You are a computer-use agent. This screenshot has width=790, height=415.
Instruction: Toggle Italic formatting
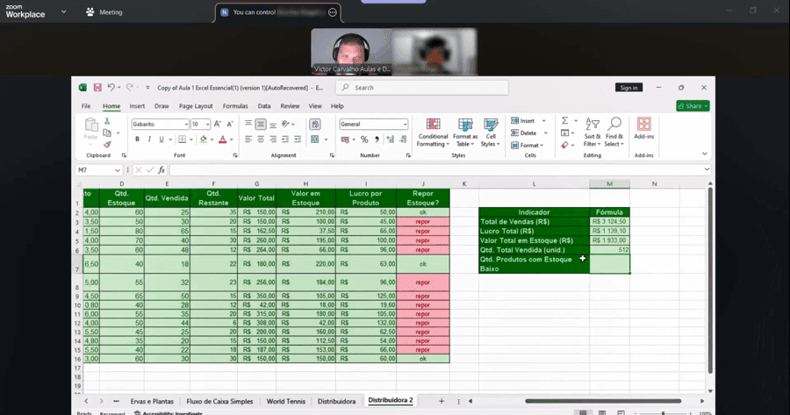tap(149, 140)
